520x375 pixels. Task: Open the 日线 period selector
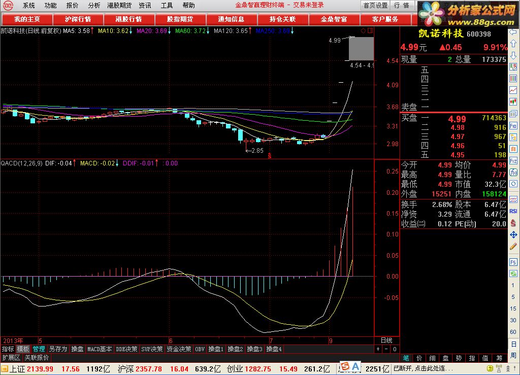coord(386,340)
